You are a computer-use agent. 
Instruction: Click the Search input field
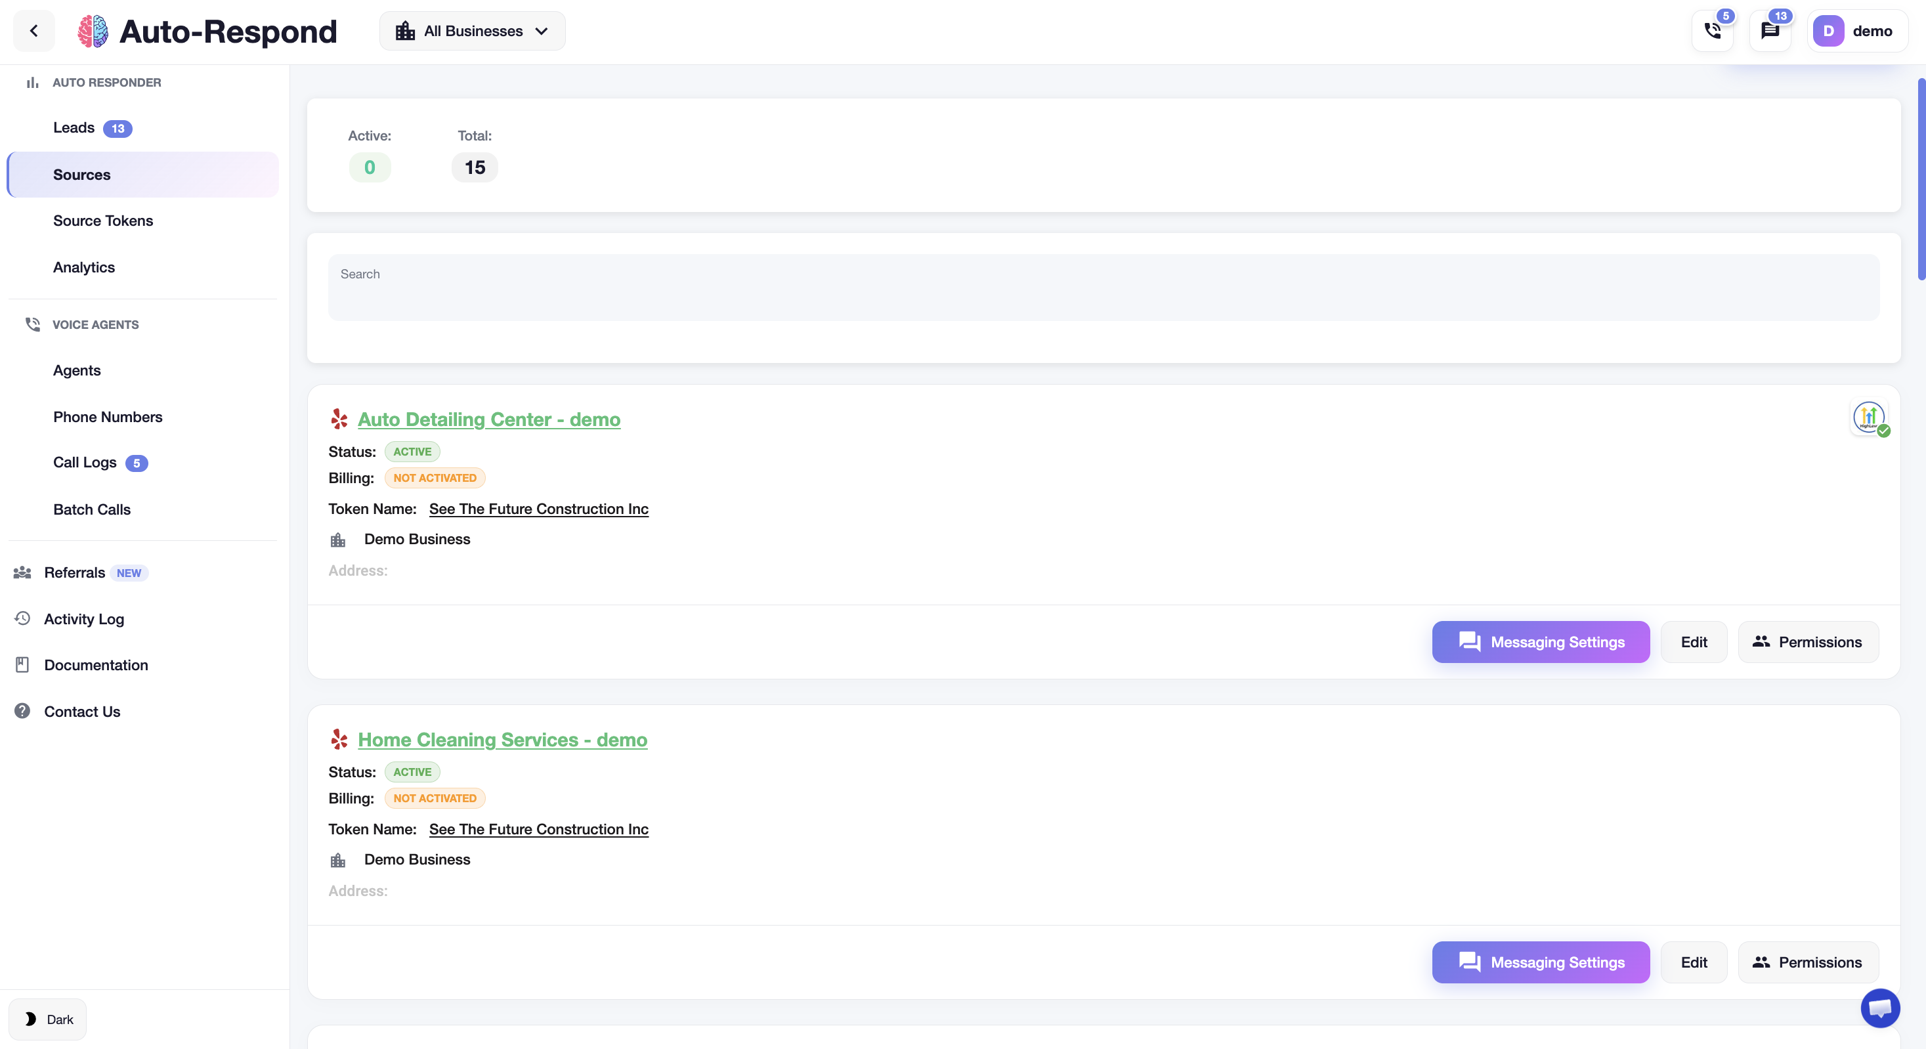click(x=1103, y=287)
